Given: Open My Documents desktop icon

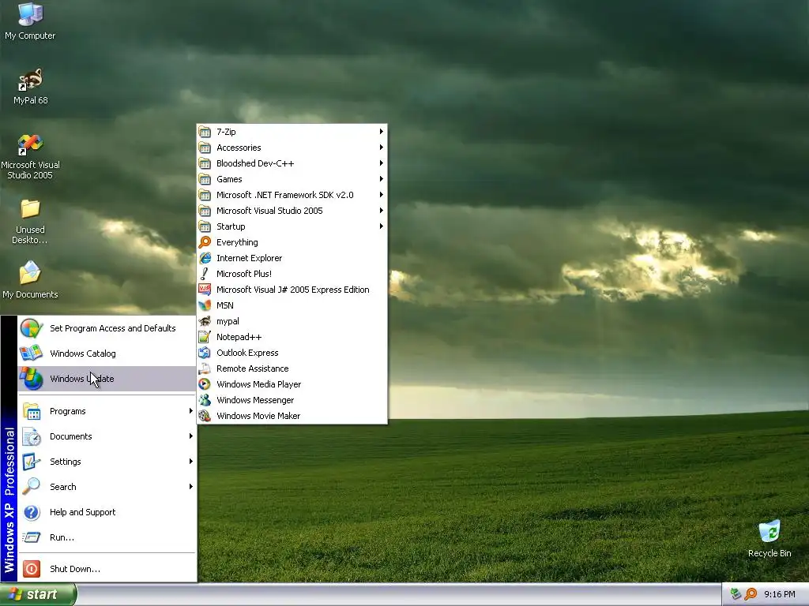Looking at the screenshot, I should pos(30,280).
